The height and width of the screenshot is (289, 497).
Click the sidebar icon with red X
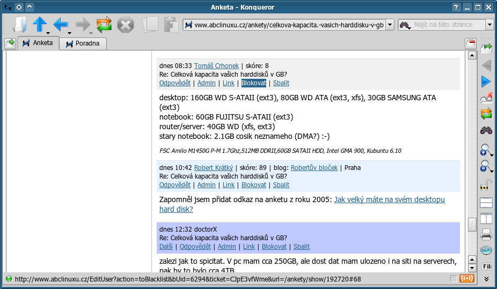click(x=486, y=98)
